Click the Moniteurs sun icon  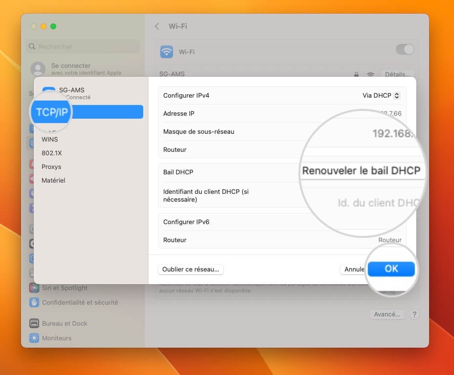tap(34, 338)
